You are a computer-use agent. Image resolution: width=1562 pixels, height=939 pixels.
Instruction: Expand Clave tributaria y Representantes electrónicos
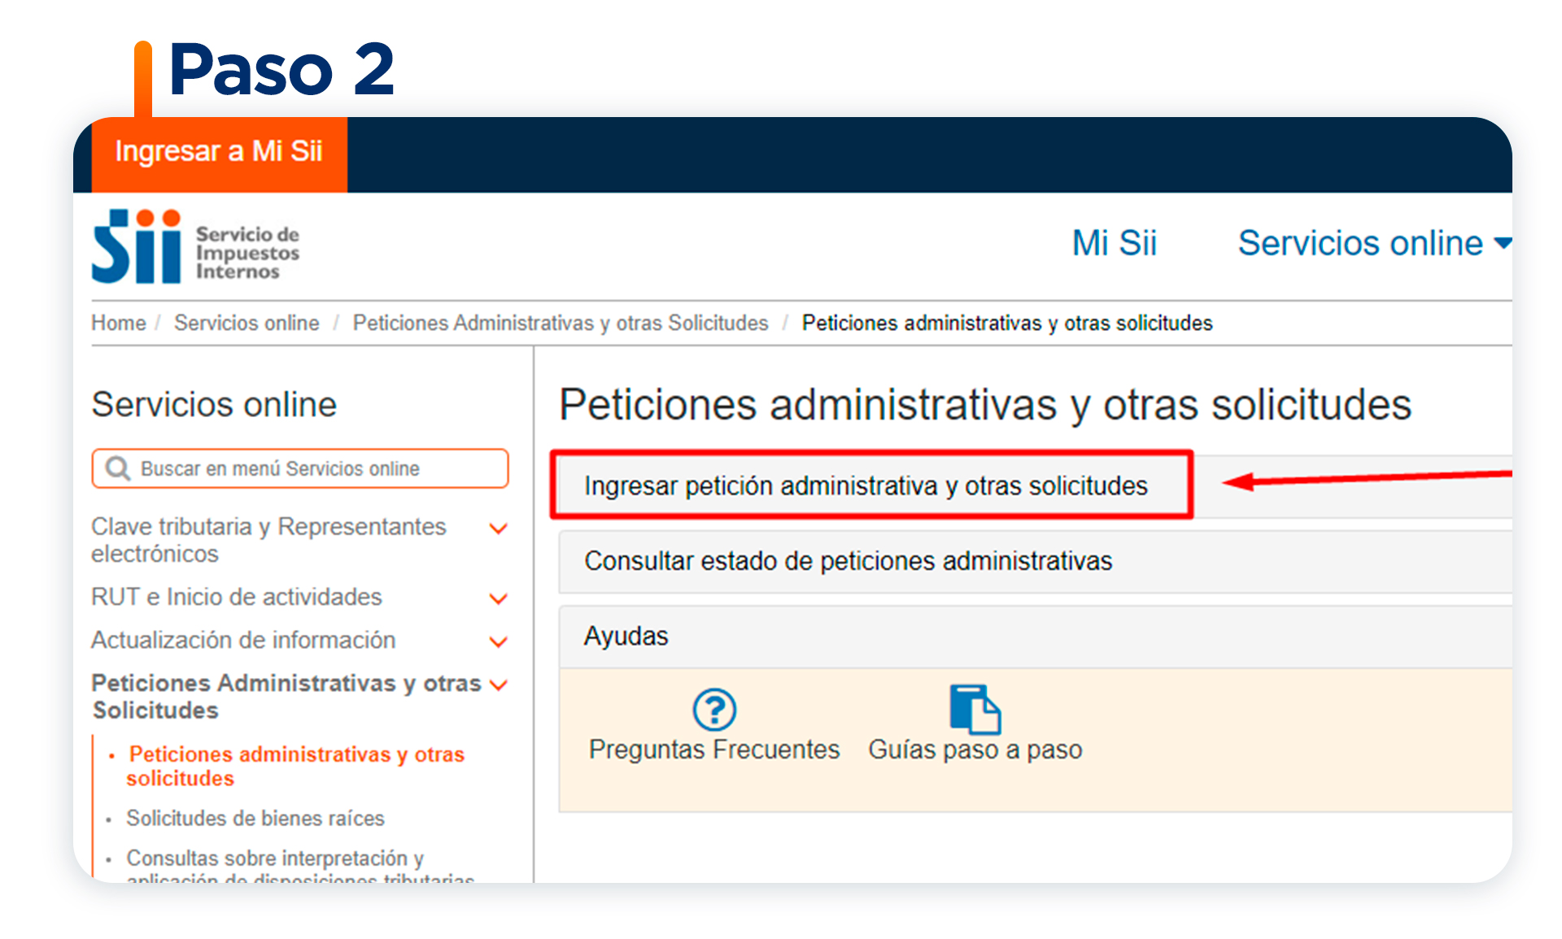coord(499,528)
